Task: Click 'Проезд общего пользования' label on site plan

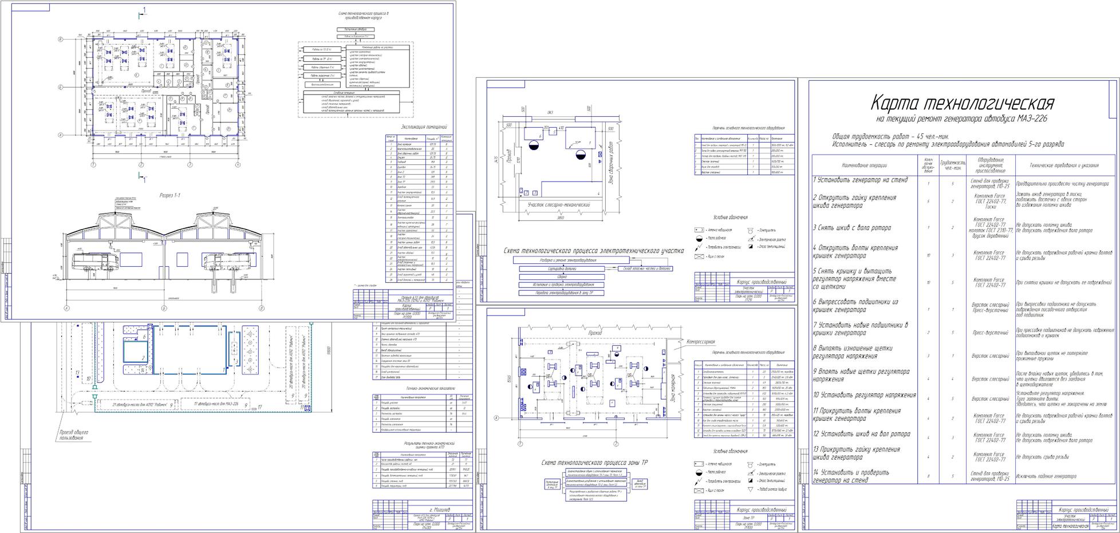Action: [x=74, y=436]
